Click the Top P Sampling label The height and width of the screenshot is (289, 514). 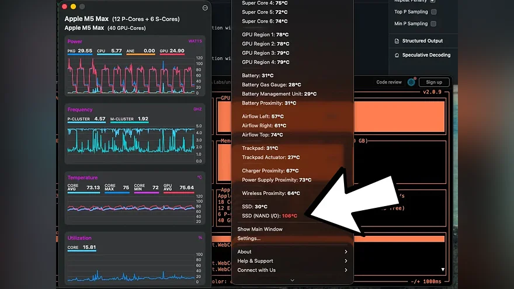point(411,12)
